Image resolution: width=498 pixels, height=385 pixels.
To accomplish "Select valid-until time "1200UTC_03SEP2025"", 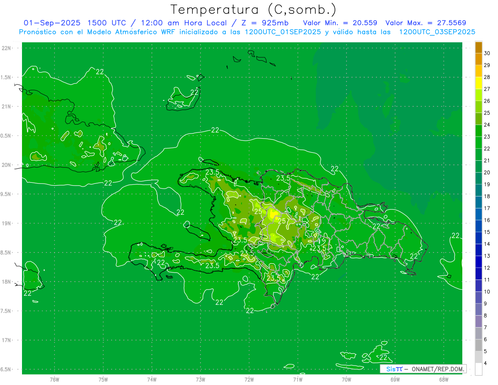I will (x=437, y=32).
